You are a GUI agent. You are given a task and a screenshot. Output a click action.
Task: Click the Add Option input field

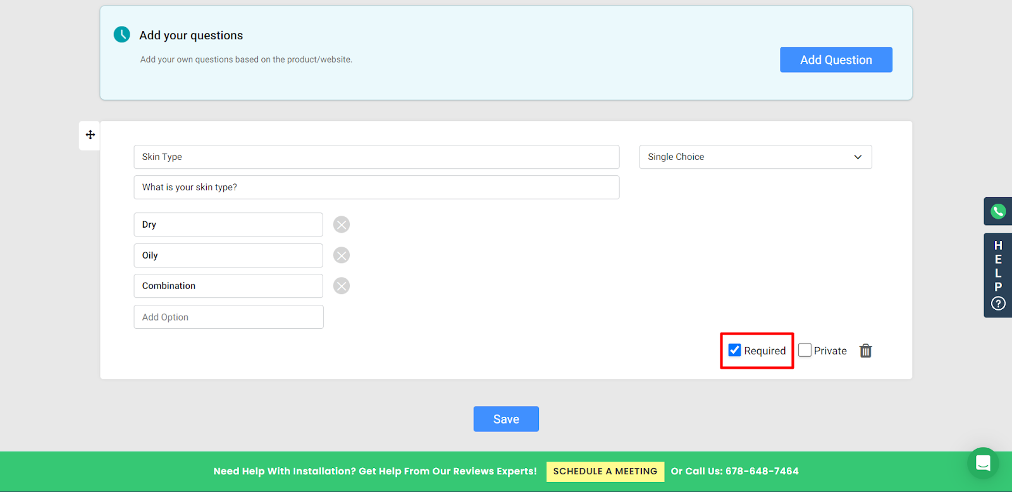228,317
